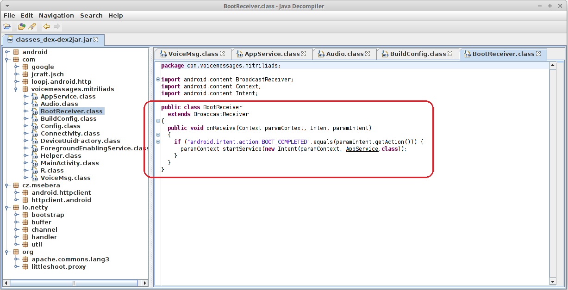Expand the android package node
The width and height of the screenshot is (568, 290).
point(7,52)
